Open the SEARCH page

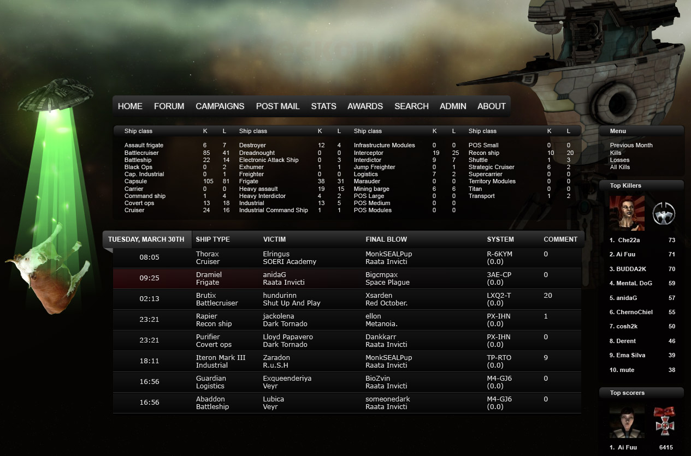[411, 106]
